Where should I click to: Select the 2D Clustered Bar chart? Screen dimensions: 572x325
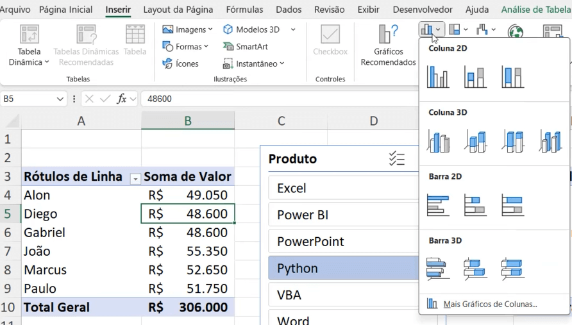point(438,205)
